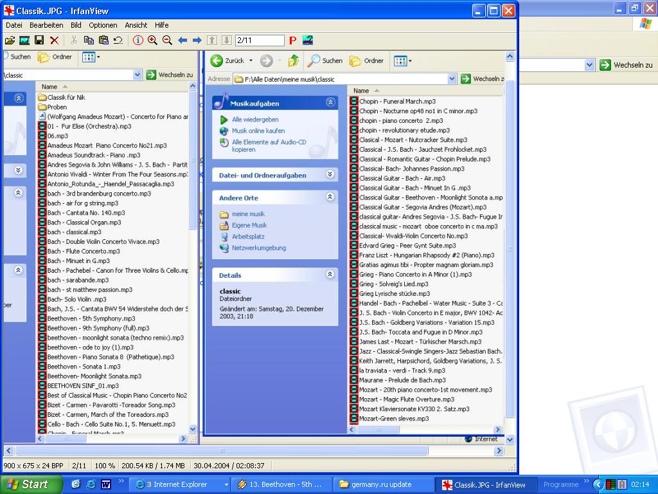This screenshot has width=658, height=494.
Task: Click the Paste clipboard icon in the toolbar
Action: pos(103,41)
